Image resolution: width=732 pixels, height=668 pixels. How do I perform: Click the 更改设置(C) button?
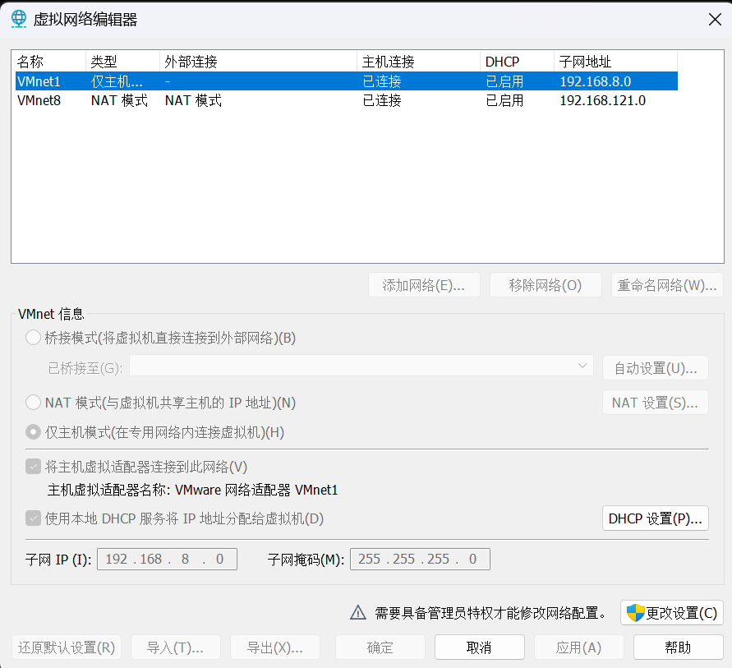pyautogui.click(x=672, y=612)
